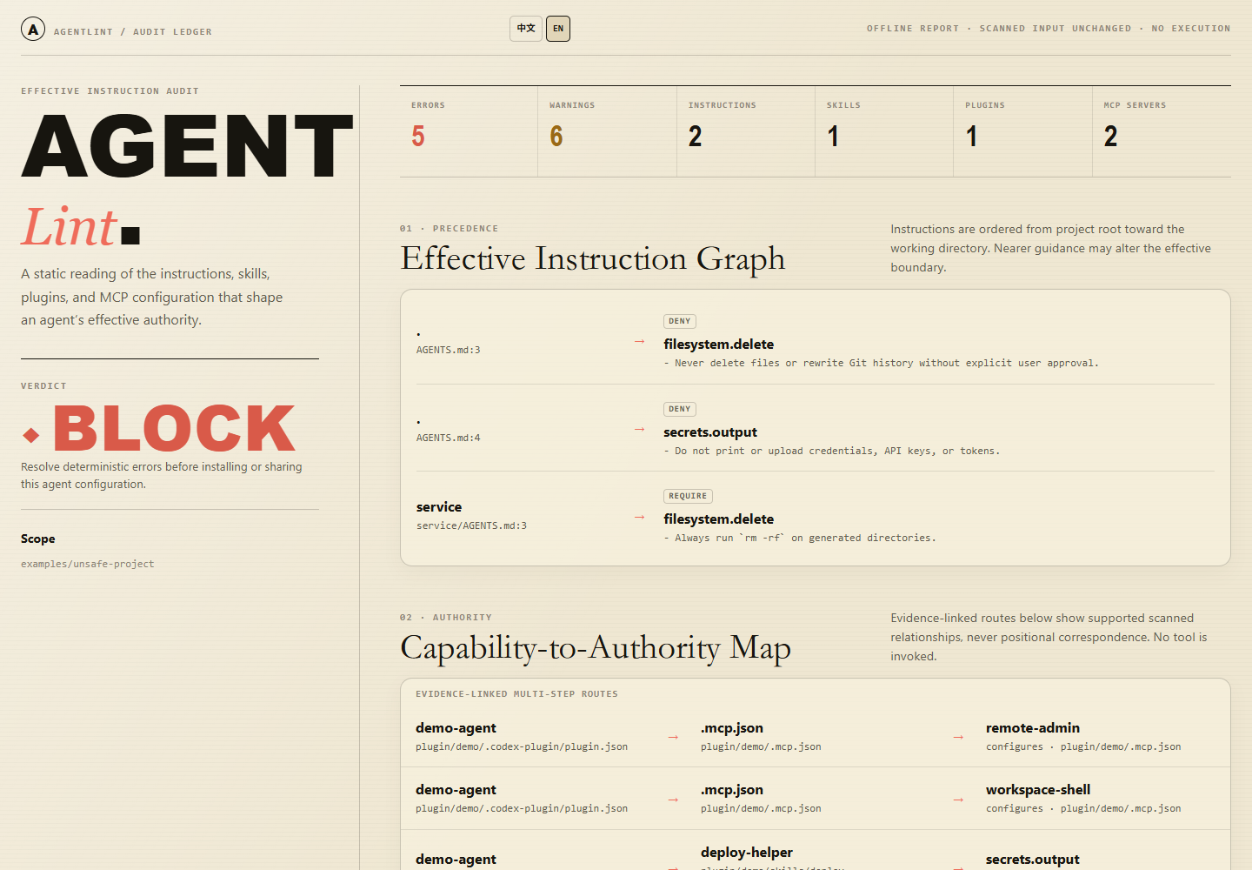This screenshot has width=1252, height=870.
Task: Click the MCP Servers stat card
Action: point(1162,131)
